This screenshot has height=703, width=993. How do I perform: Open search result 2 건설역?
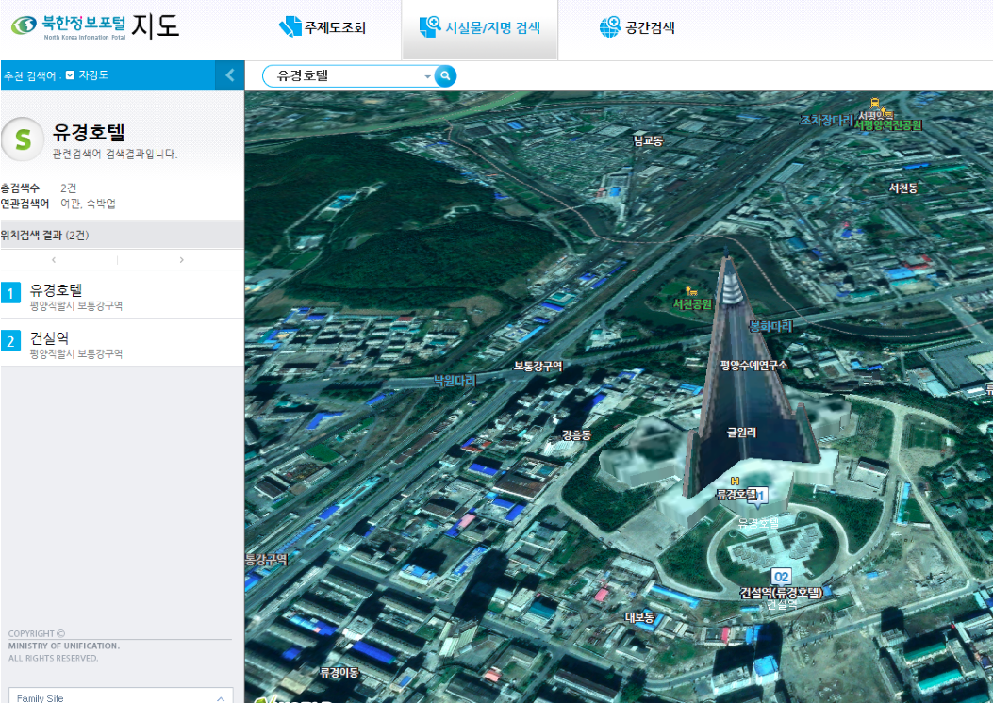[49, 338]
